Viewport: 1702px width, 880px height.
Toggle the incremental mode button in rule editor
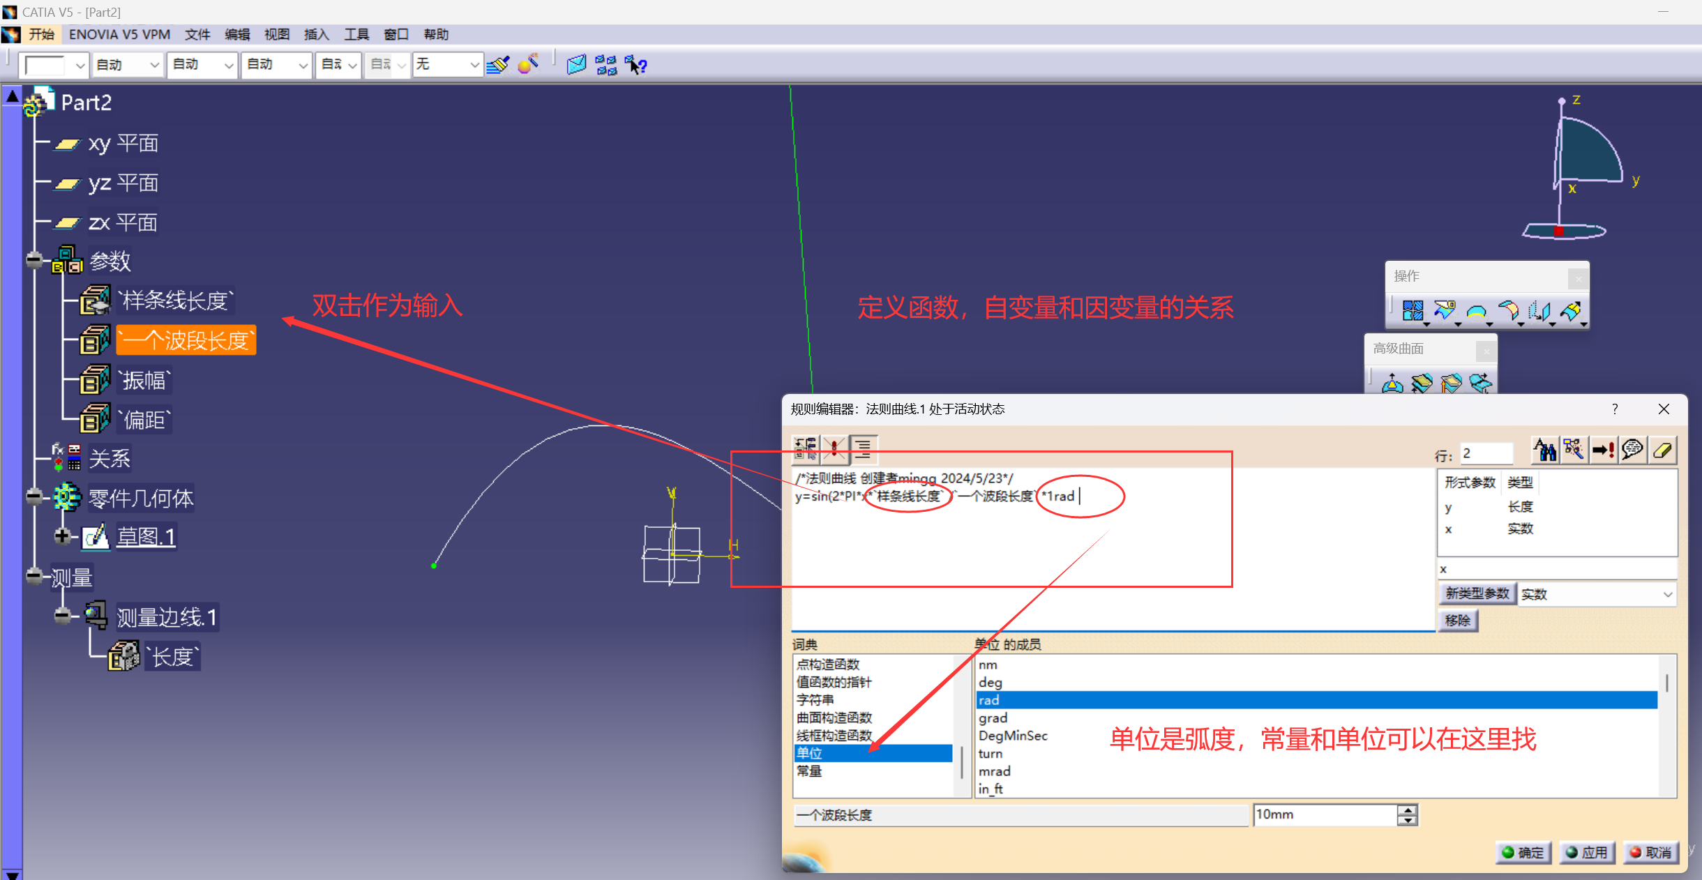(x=806, y=449)
